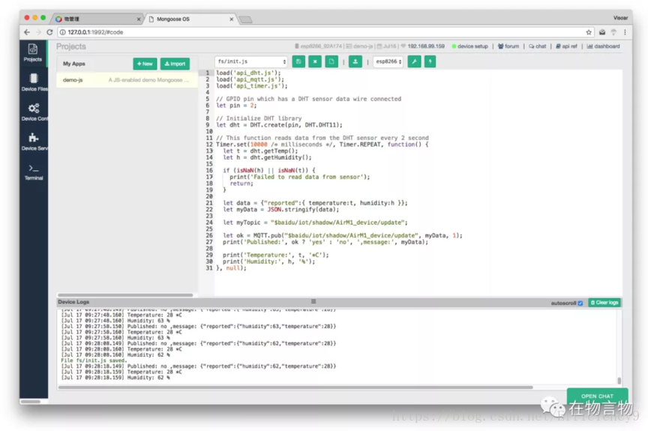Click the esp8266_92A174 device ID in header
Image resolution: width=648 pixels, height=431 pixels.
321,46
